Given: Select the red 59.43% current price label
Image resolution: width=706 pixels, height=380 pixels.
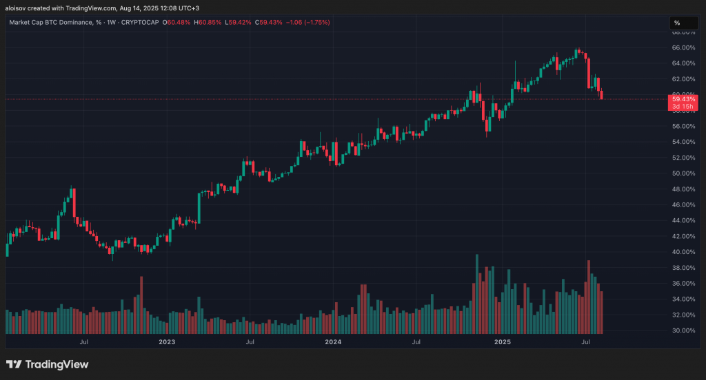Looking at the screenshot, I should coord(683,103).
